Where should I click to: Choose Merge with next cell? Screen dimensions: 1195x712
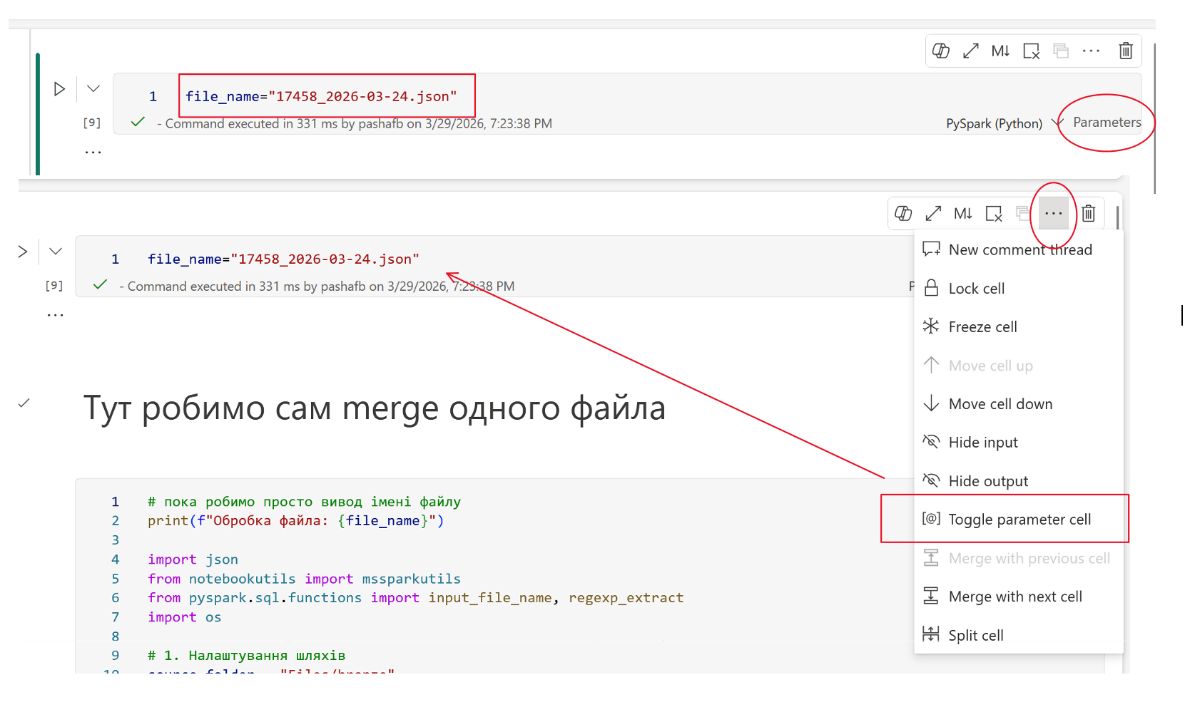[x=1019, y=596]
